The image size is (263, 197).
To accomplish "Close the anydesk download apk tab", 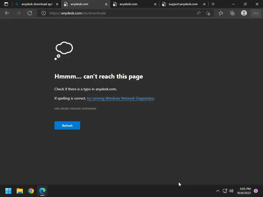I will click(57, 4).
